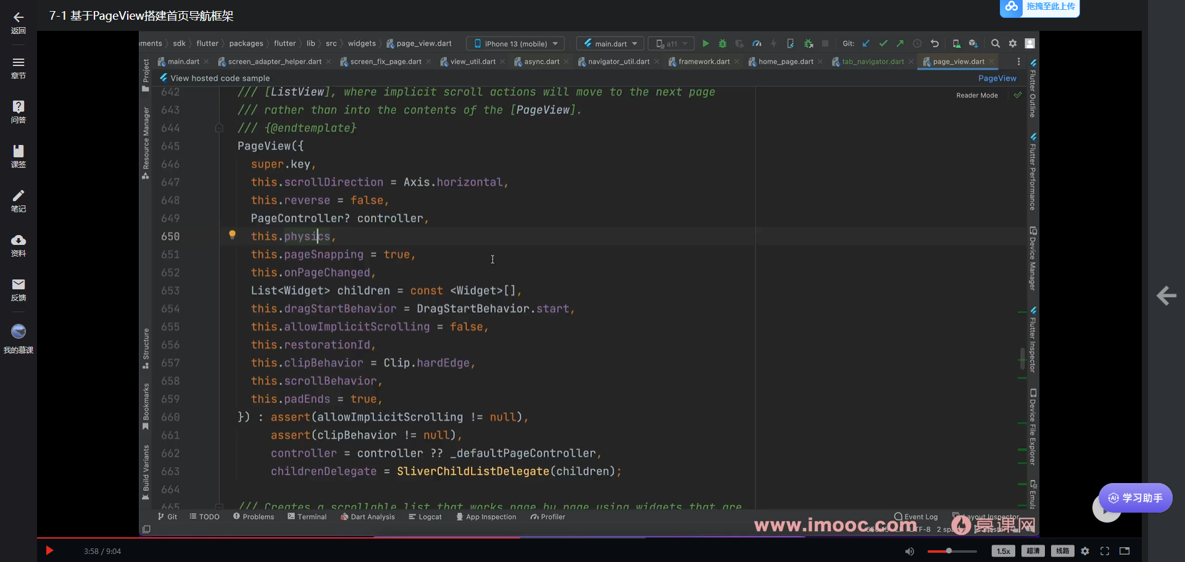
Task: Open App Inspection tool window
Action: coord(486,517)
